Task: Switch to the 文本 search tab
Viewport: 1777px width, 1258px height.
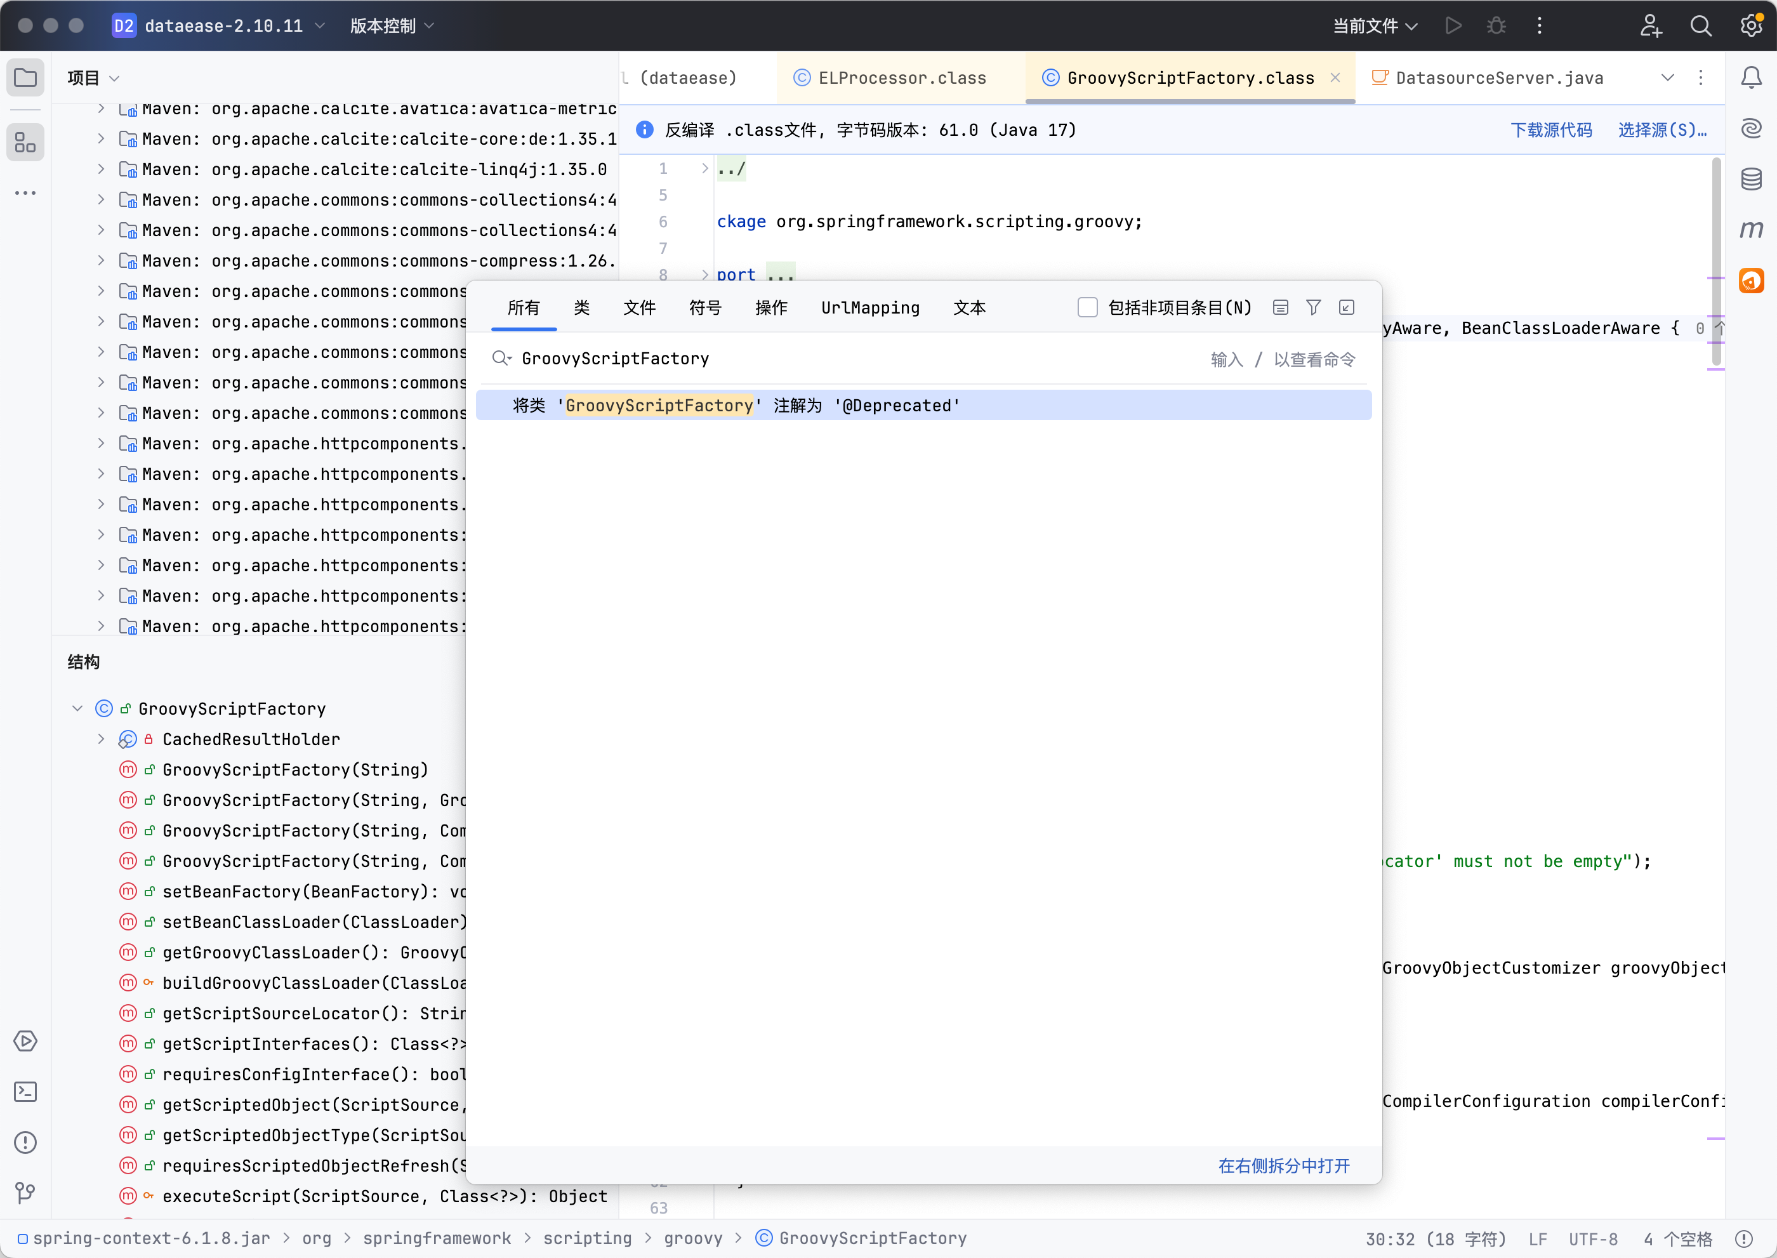Action: point(970,308)
